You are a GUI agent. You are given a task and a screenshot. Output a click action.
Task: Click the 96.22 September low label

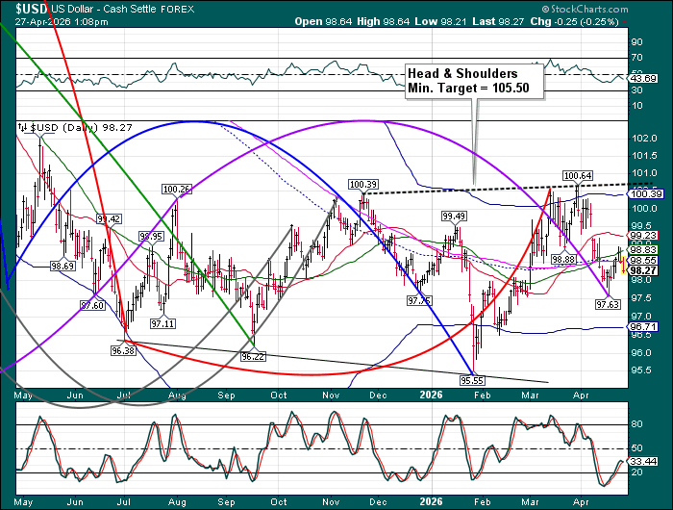click(252, 356)
